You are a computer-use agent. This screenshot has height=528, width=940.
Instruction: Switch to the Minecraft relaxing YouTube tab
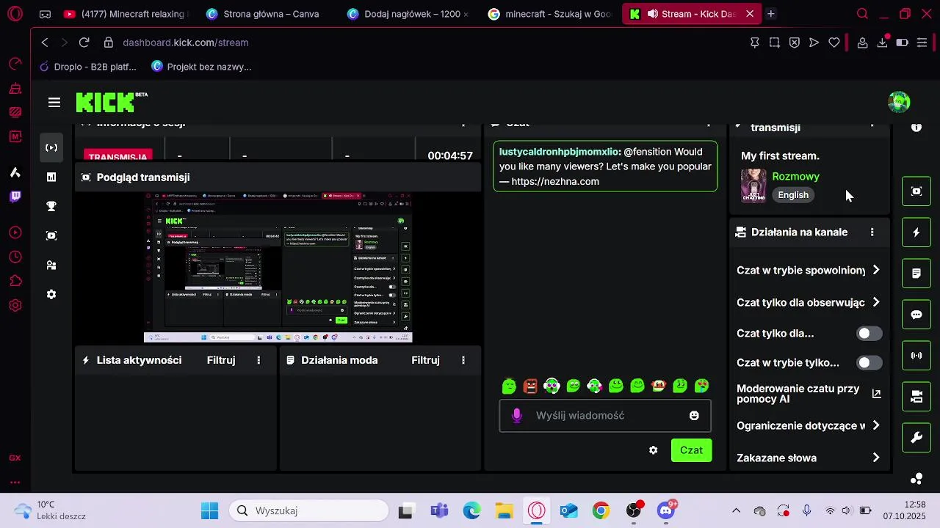click(x=125, y=14)
